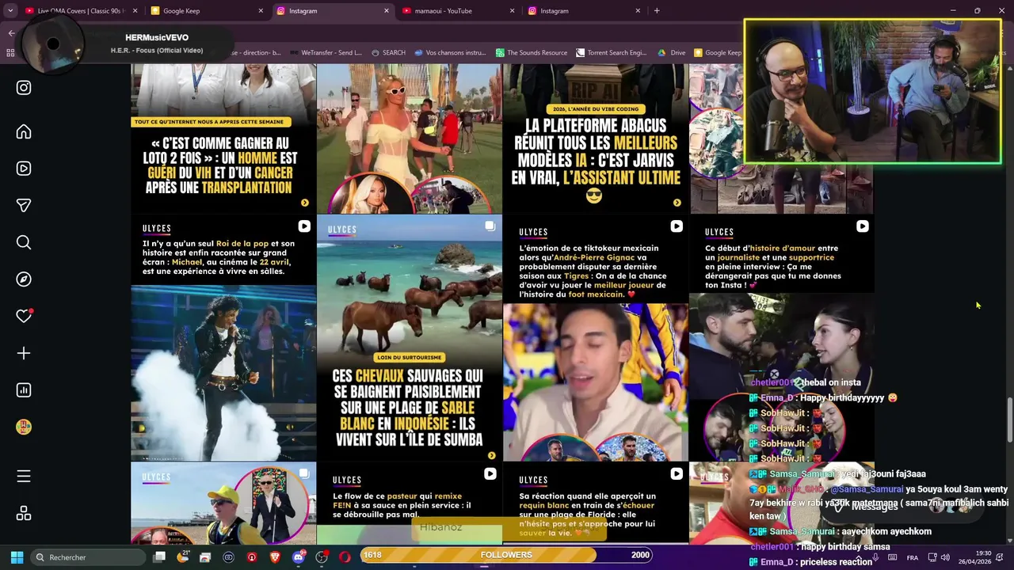Open Explore compass icon in the sidebar
The width and height of the screenshot is (1014, 570).
pos(24,279)
